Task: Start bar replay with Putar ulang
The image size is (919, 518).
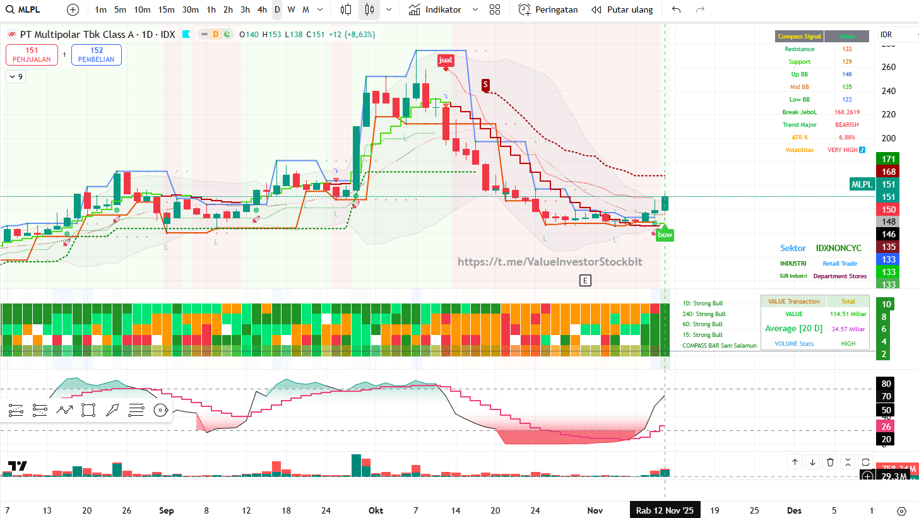Action: coord(622,9)
